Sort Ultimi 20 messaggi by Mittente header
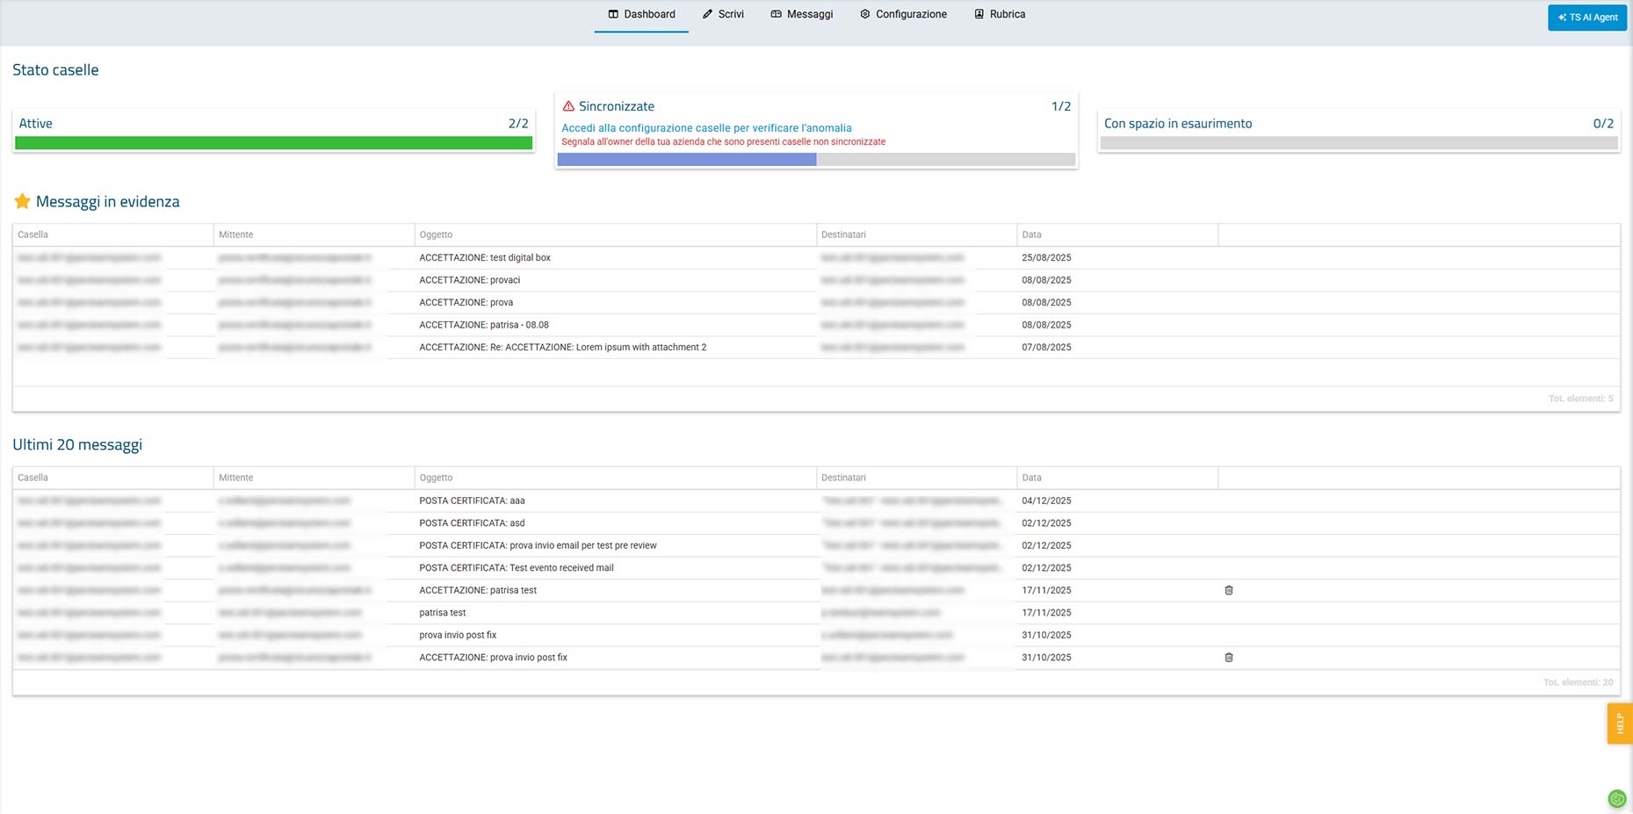This screenshot has width=1633, height=814. 236,478
